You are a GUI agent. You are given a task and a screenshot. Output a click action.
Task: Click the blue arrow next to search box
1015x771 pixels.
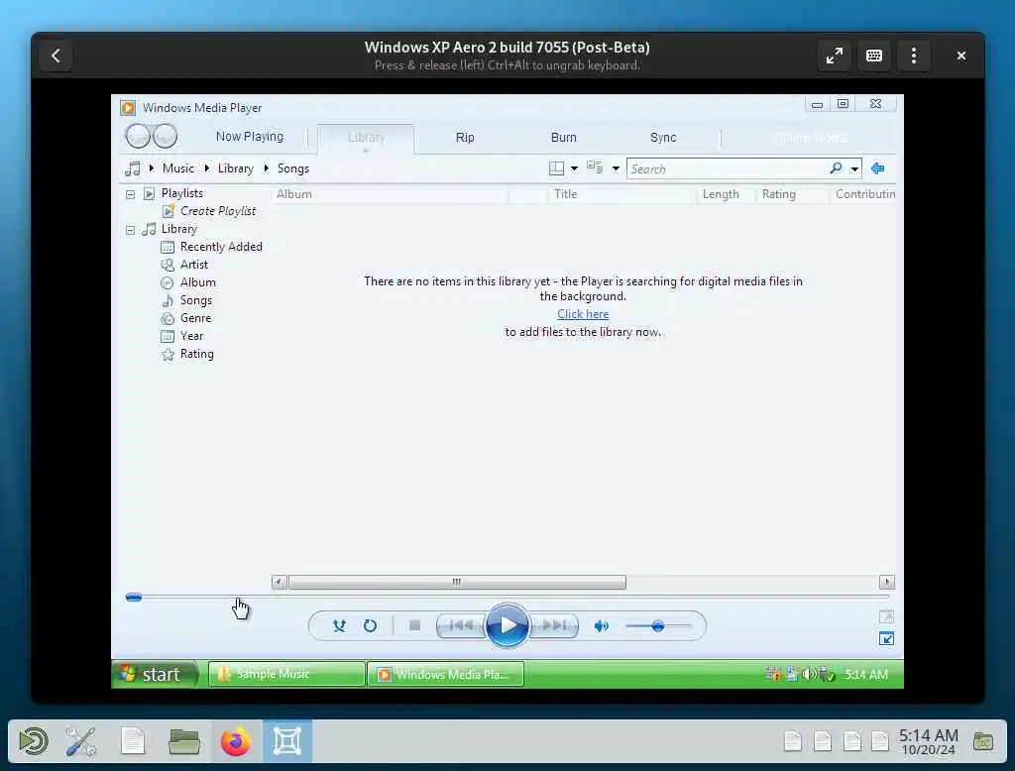tap(878, 168)
